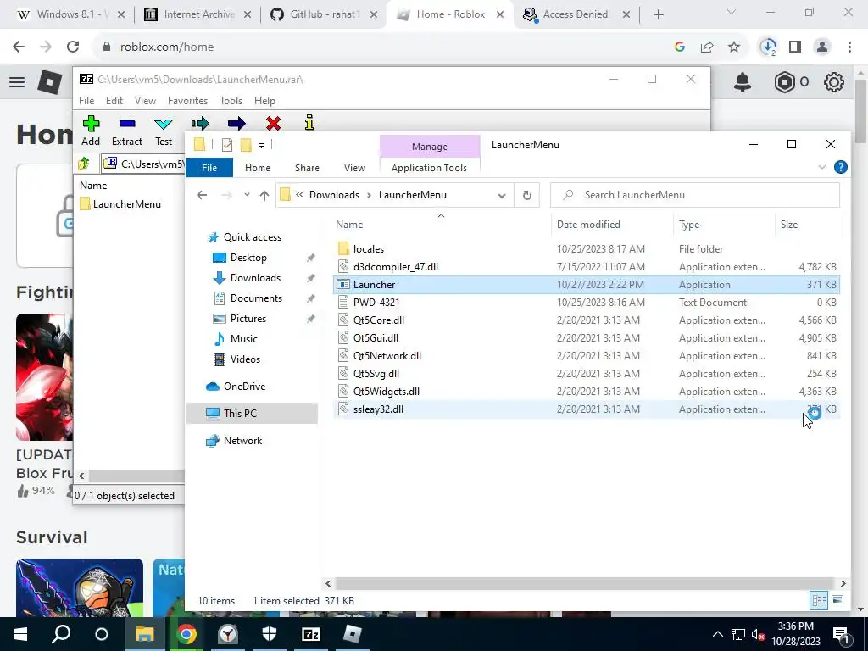This screenshot has height=651, width=868.
Task: Click the 7-Zip Test toolbar icon
Action: 164,123
